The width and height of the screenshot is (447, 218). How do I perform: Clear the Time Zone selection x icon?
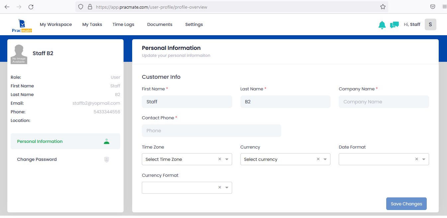coord(220,159)
